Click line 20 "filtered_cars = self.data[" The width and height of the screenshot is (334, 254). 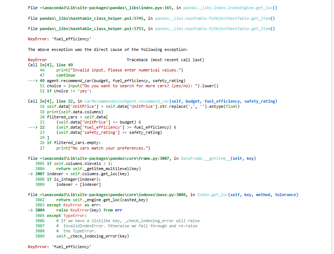(77, 117)
